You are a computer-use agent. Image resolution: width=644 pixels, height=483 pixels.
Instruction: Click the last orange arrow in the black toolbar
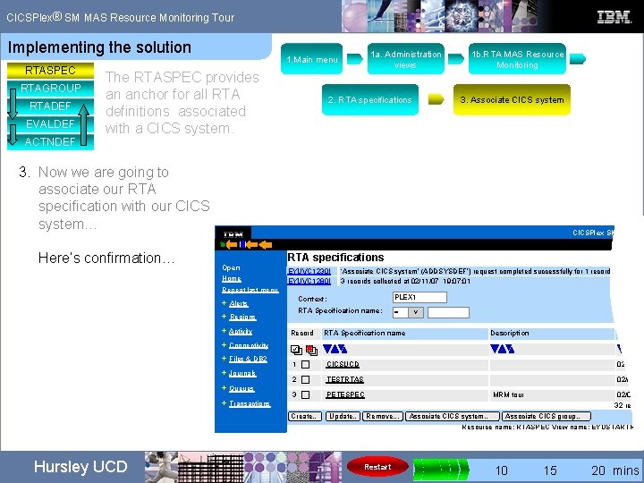[x=266, y=245]
